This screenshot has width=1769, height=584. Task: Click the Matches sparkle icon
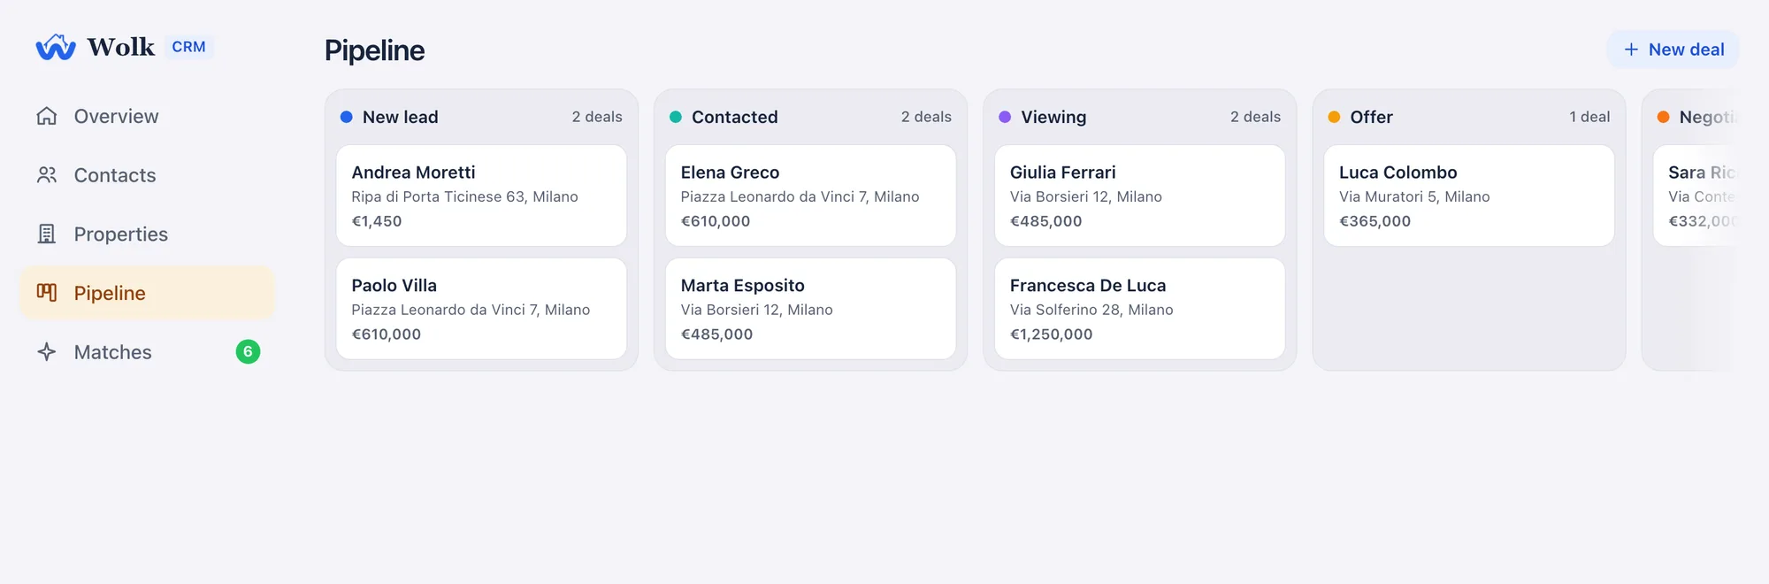pos(47,352)
